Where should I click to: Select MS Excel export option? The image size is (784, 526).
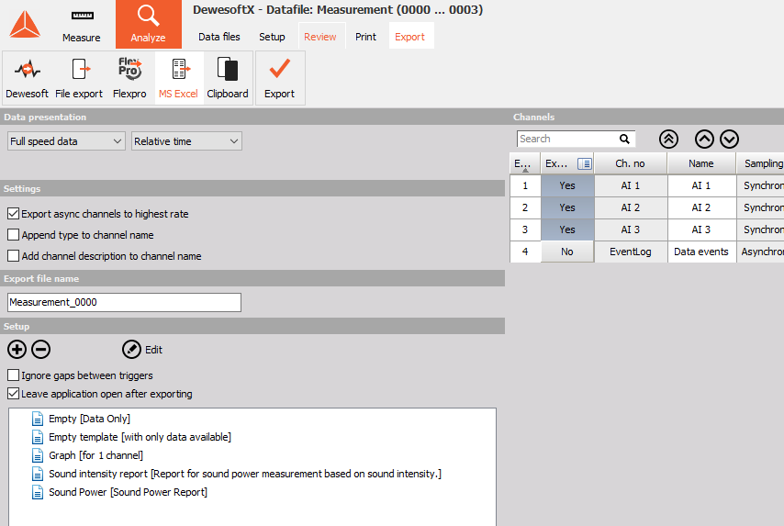[x=178, y=79]
